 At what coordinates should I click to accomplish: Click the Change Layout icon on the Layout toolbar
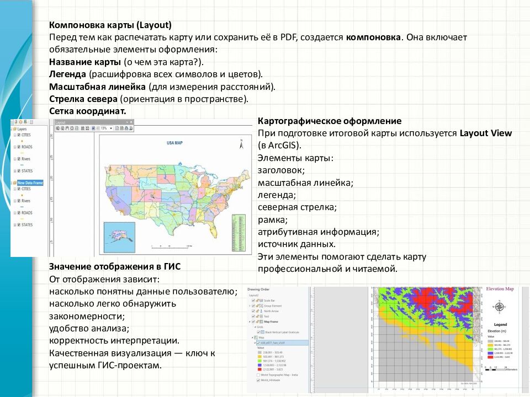126,129
